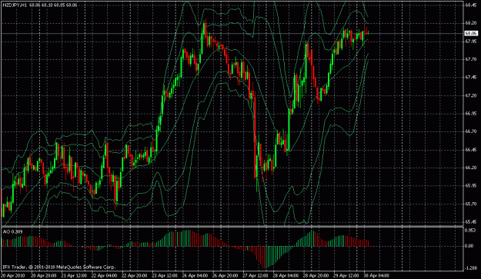
Task: Click the 0.00 indicator zero level label
Action: 469,246
